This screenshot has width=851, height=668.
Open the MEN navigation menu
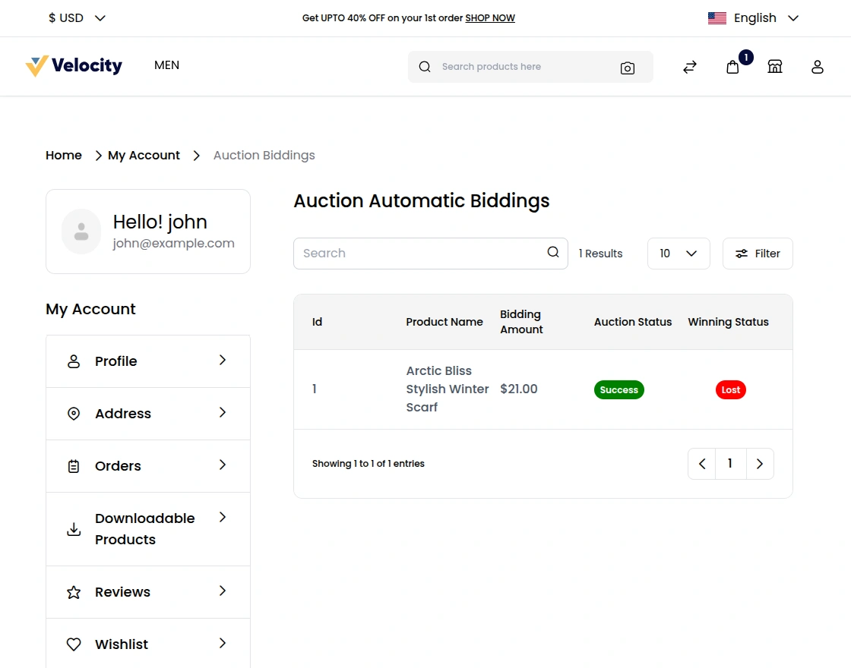166,65
